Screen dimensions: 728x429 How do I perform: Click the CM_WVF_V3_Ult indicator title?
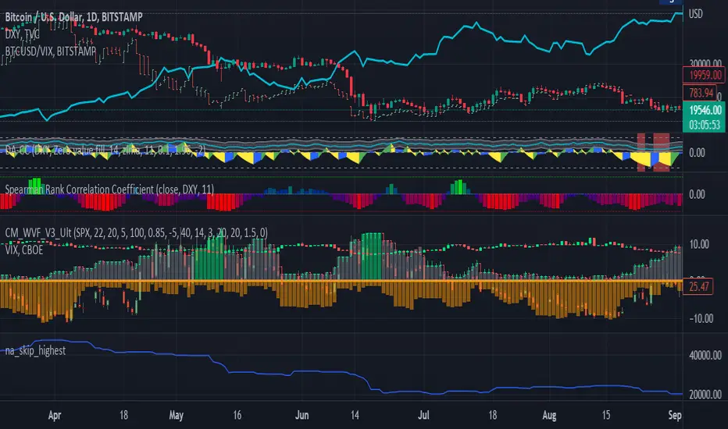click(x=136, y=232)
